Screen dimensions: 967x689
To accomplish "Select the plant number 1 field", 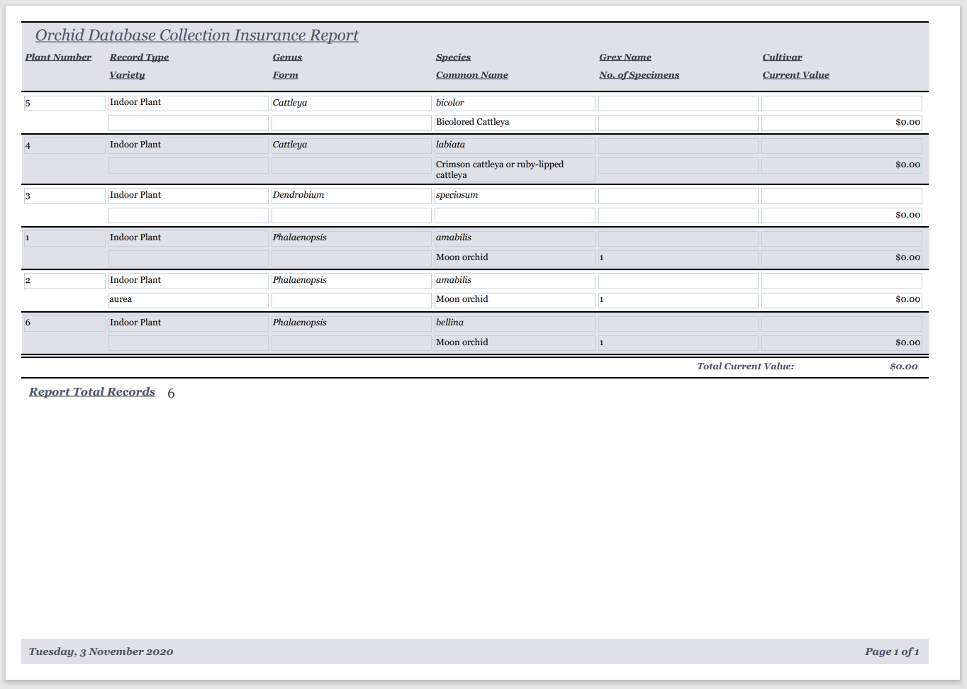I will pos(65,238).
